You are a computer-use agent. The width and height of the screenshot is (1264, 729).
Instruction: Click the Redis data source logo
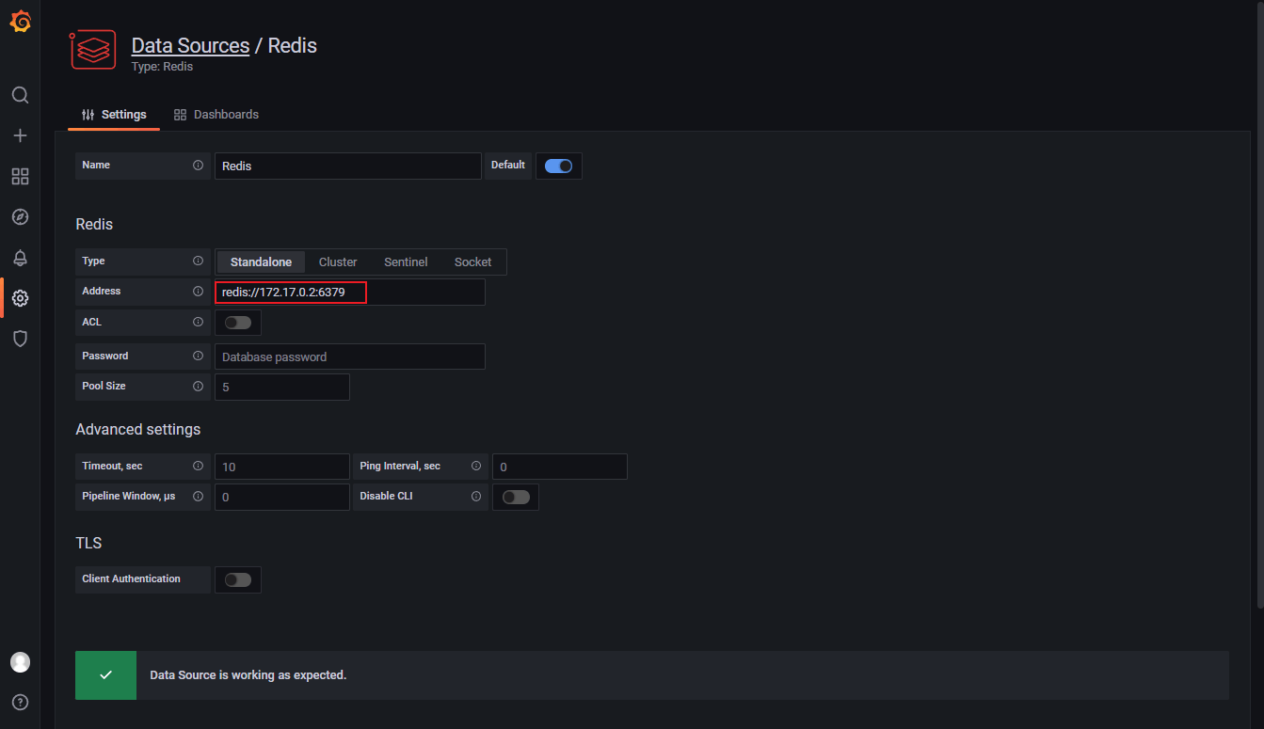point(93,50)
